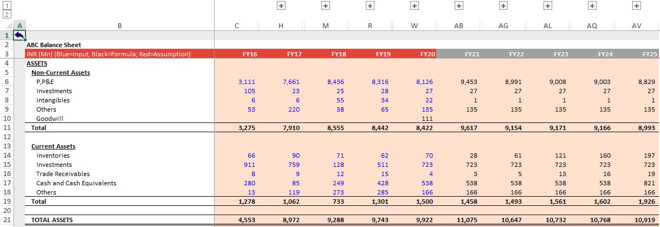Click the FY21 column heading cell

[472, 54]
